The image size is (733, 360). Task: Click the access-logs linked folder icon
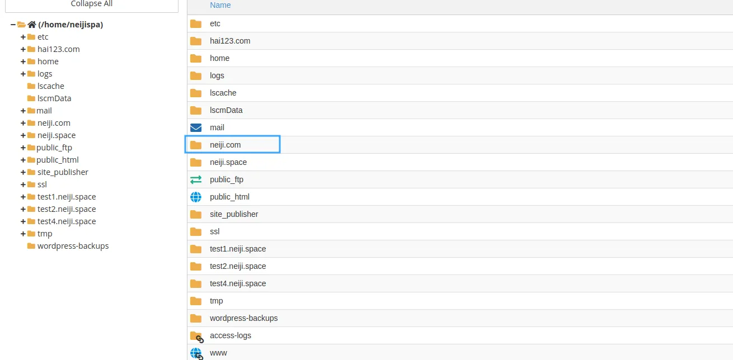coord(196,336)
